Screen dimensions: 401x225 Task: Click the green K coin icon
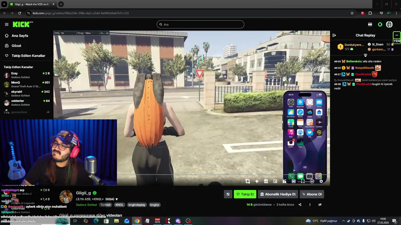pyautogui.click(x=380, y=24)
